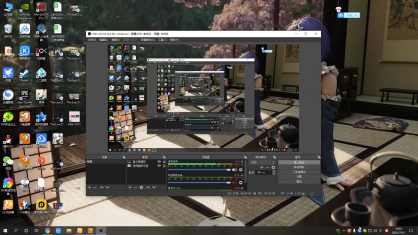Pop out the audio mixer dock panel
This screenshot has height=235, width=418.
(x=245, y=157)
